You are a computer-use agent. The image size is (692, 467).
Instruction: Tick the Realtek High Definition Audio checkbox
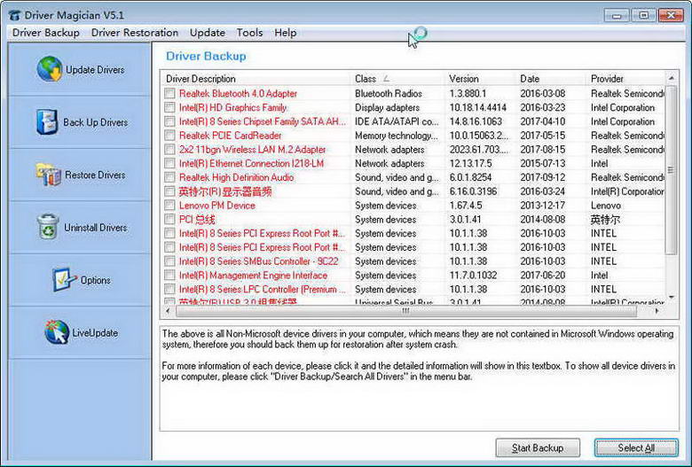[169, 177]
